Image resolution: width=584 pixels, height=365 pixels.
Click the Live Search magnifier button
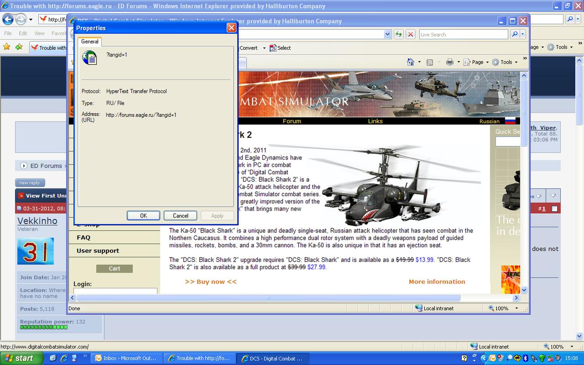click(514, 34)
